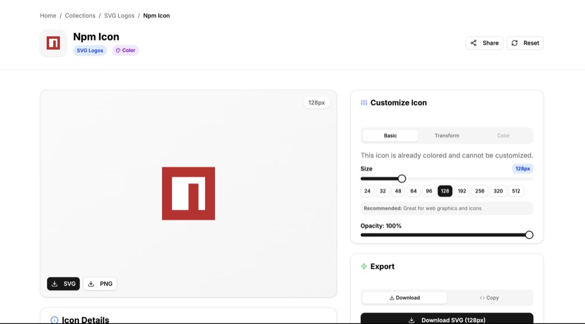This screenshot has height=324, width=585.
Task: Click the code brackets icon in the Copy tab
Action: [x=482, y=298]
